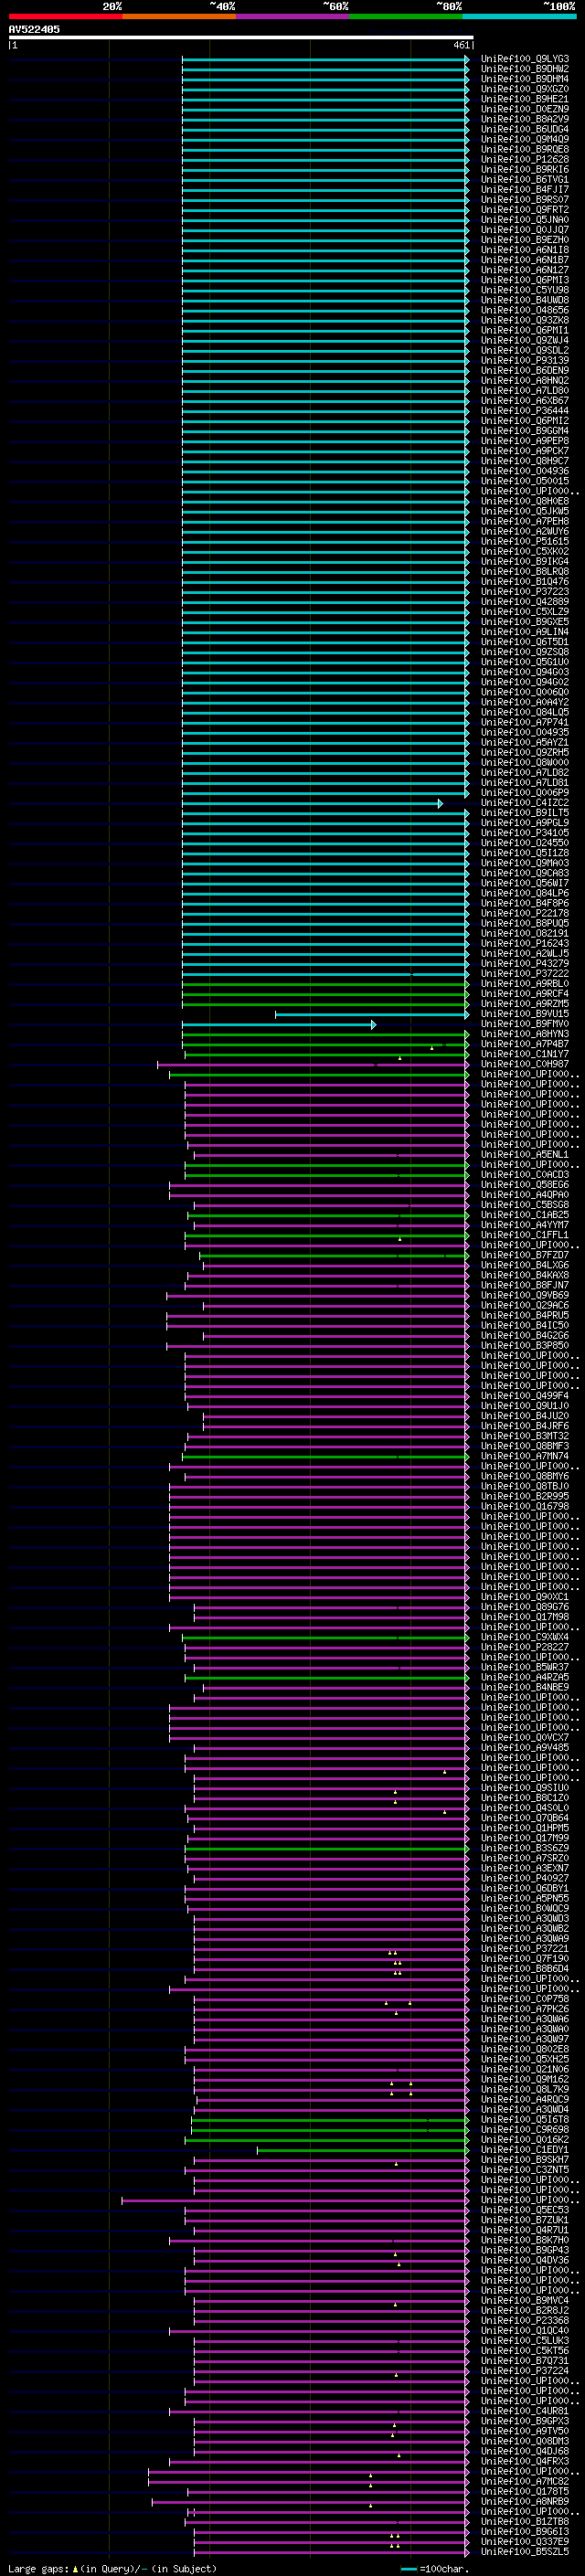The width and height of the screenshot is (585, 2576).
Task: Select UniRef100_A5ENL1 label
Action: (x=525, y=1154)
